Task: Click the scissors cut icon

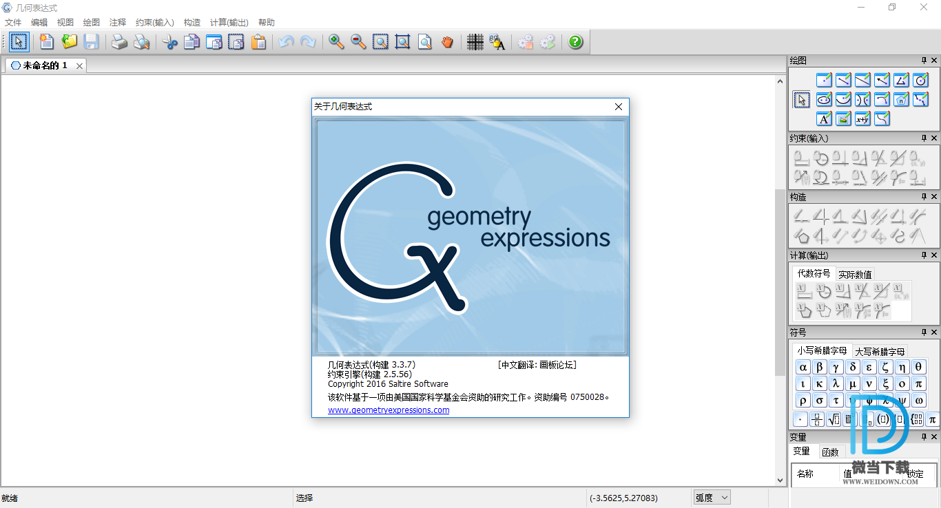Action: tap(169, 42)
